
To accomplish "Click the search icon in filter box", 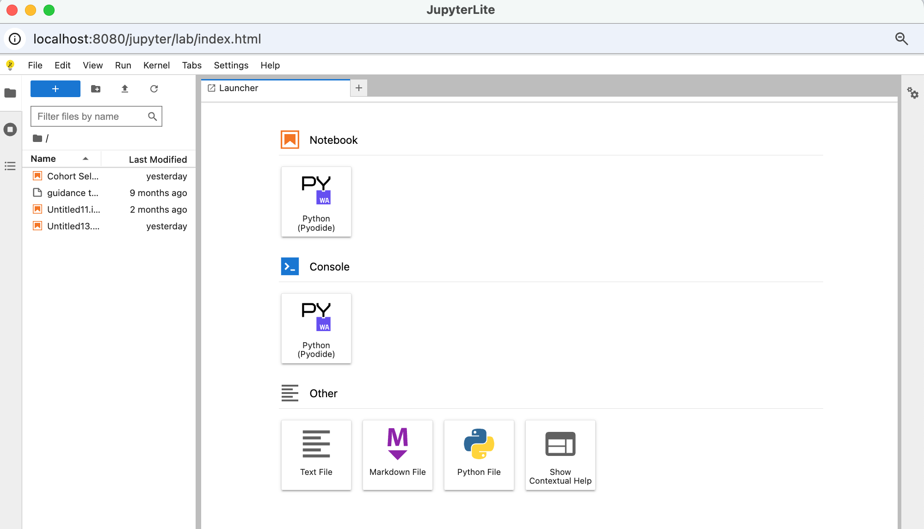I will [x=152, y=117].
